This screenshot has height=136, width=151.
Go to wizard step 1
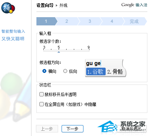(46, 21)
